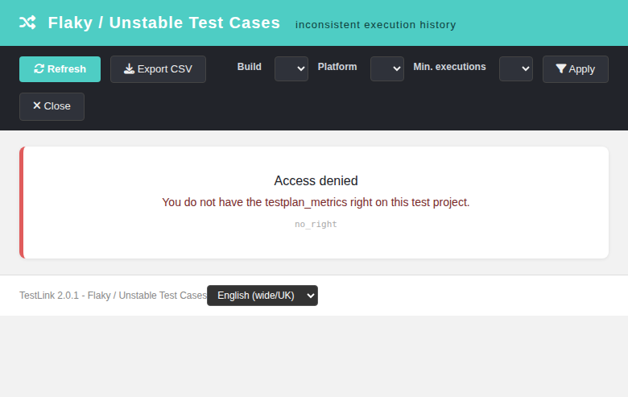Open the Platform dropdown
Viewport: 628px width, 397px height.
point(387,69)
